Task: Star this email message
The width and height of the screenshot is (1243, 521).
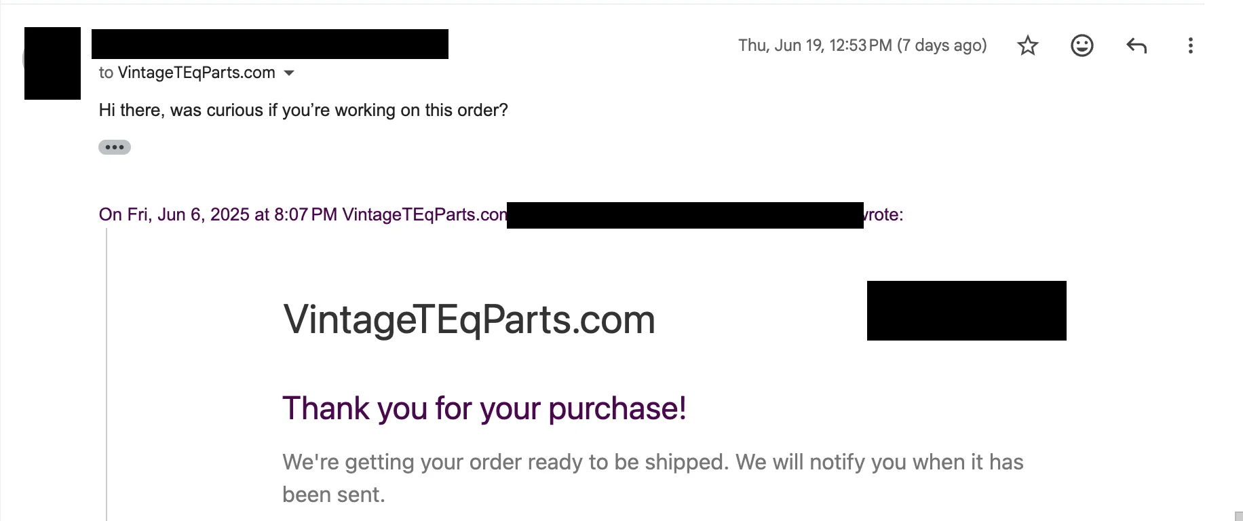Action: pyautogui.click(x=1028, y=45)
